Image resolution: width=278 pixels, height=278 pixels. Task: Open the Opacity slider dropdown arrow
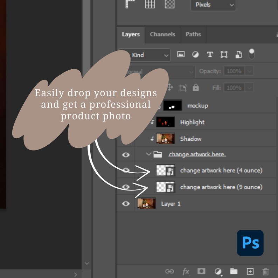point(249,71)
